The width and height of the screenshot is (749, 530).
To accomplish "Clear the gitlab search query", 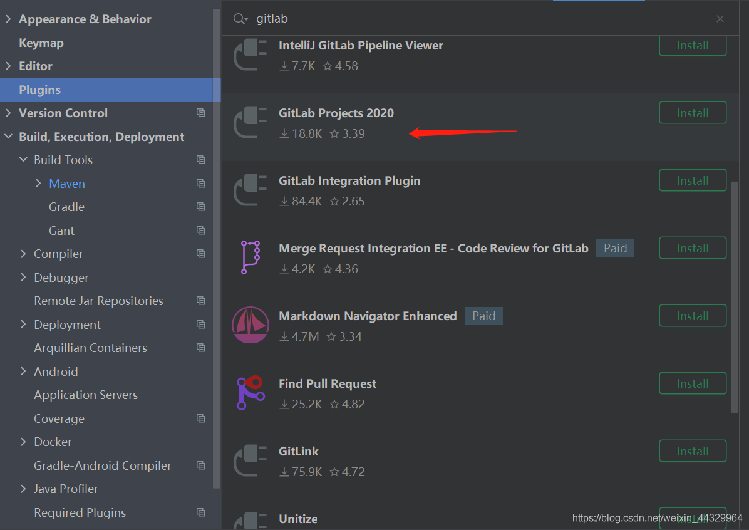I will (720, 18).
